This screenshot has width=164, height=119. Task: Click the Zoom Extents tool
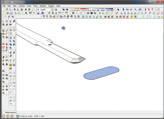coord(11,48)
